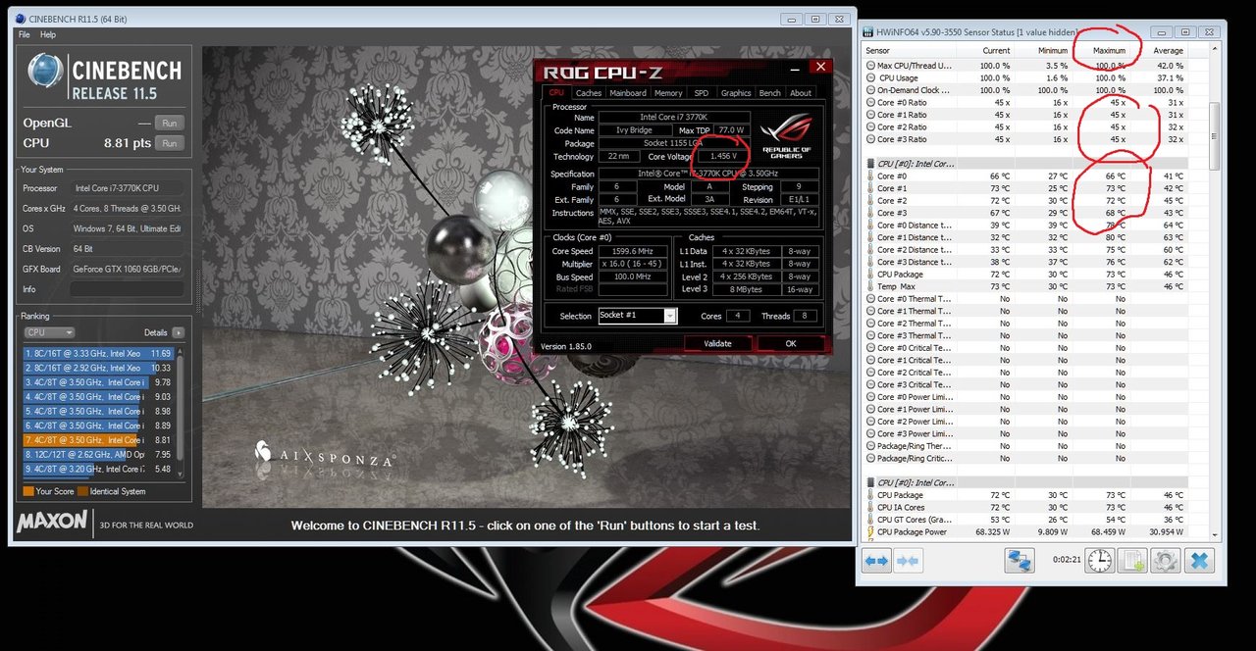Select ranking entry 9 scoring 5.48
Screen dimensions: 1256x651
(x=98, y=469)
